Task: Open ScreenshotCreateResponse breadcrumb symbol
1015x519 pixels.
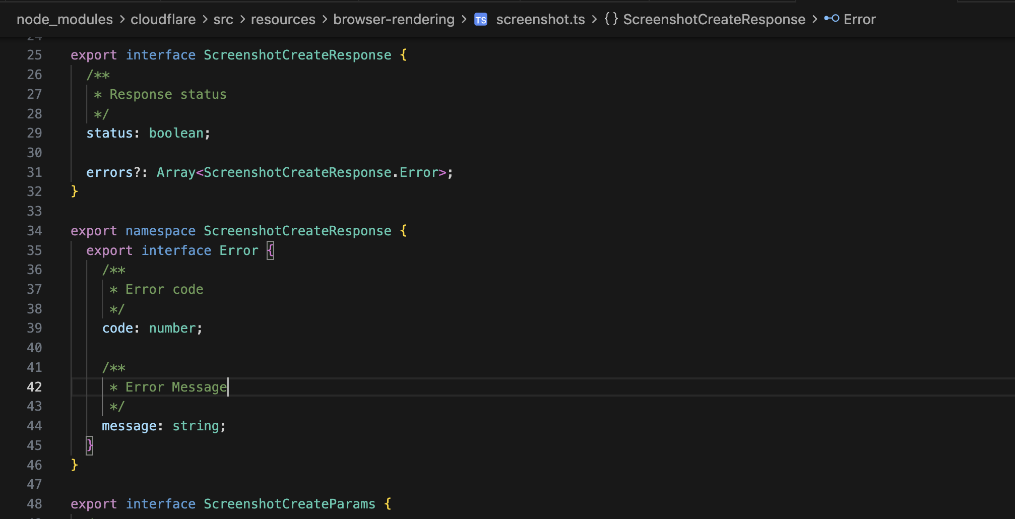Action: (x=714, y=20)
